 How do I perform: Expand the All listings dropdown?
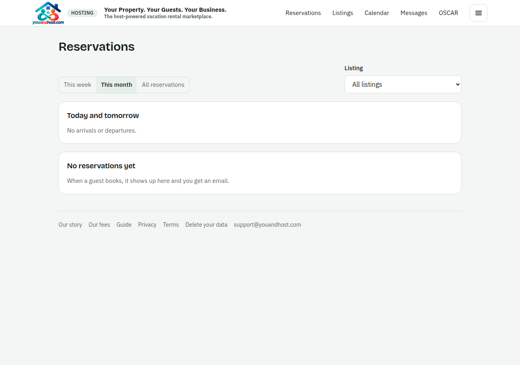coord(403,84)
